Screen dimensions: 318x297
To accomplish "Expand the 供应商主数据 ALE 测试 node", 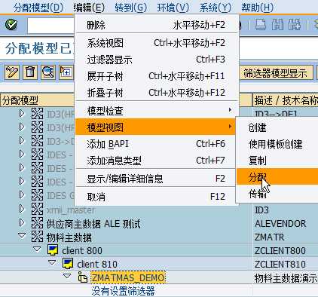I will (x=22, y=222).
